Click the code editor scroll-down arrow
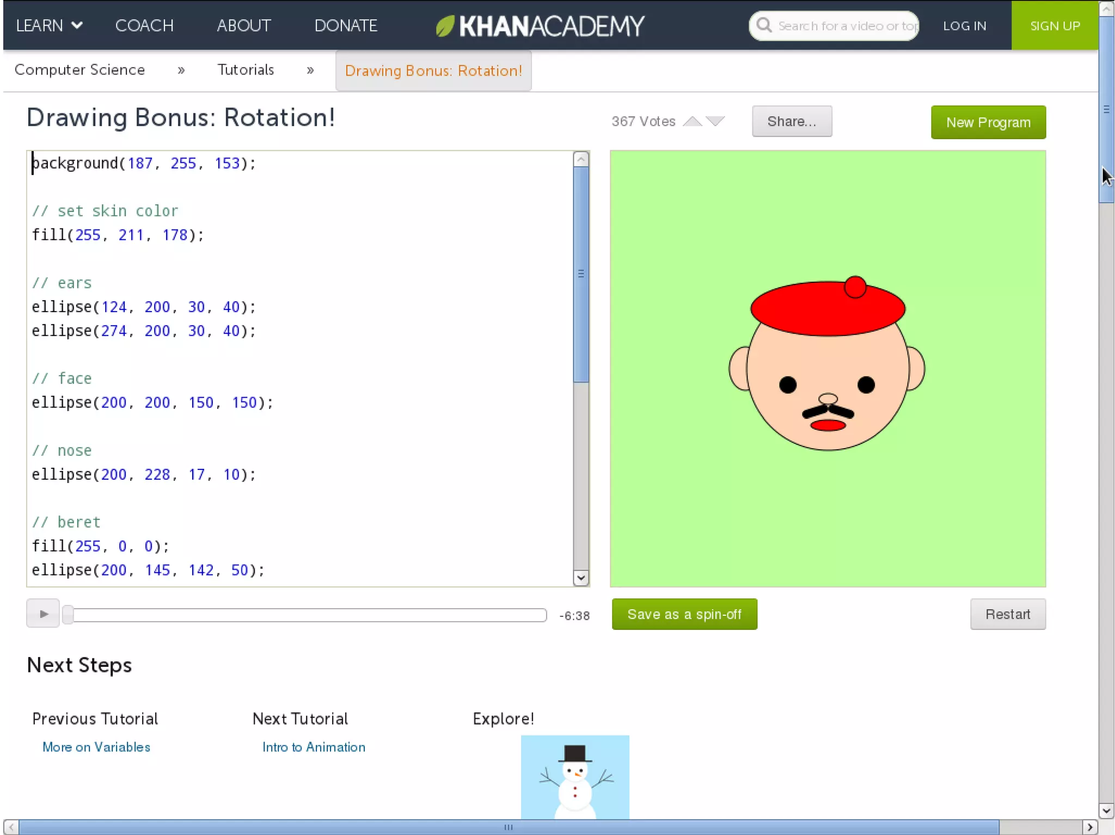Image resolution: width=1115 pixels, height=835 pixels. 581,578
